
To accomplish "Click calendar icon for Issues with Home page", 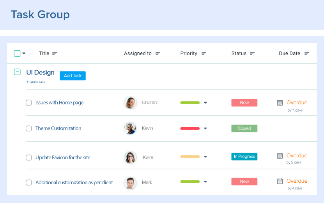I will click(x=280, y=103).
